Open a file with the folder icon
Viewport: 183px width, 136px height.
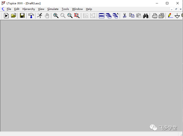pos(13,15)
